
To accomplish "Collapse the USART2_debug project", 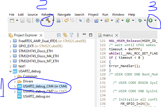I will [10, 72].
